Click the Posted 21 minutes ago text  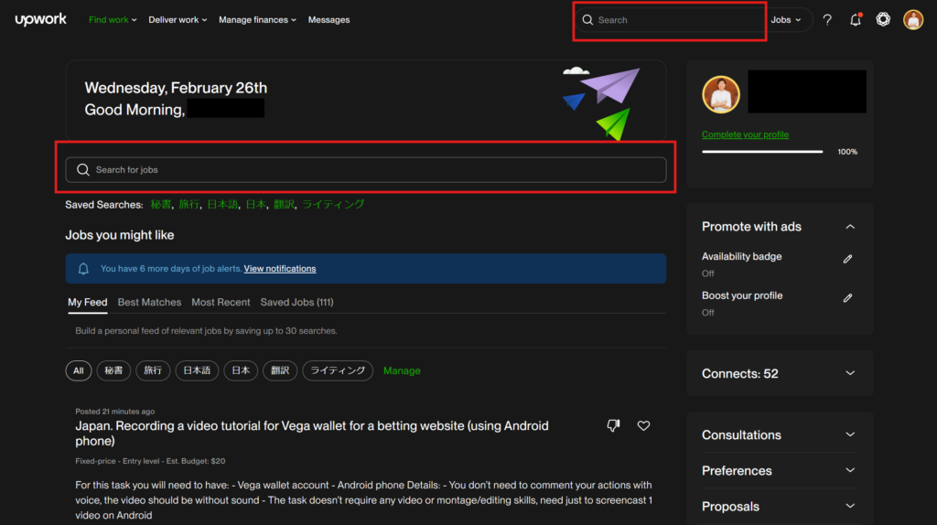114,411
